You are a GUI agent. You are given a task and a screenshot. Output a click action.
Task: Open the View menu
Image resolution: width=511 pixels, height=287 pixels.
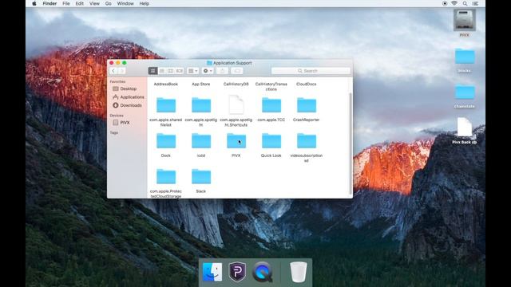pyautogui.click(x=94, y=3)
